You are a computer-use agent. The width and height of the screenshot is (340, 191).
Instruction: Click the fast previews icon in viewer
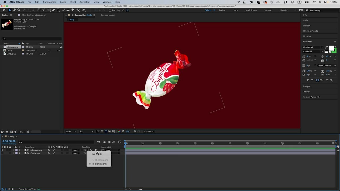click(x=98, y=131)
